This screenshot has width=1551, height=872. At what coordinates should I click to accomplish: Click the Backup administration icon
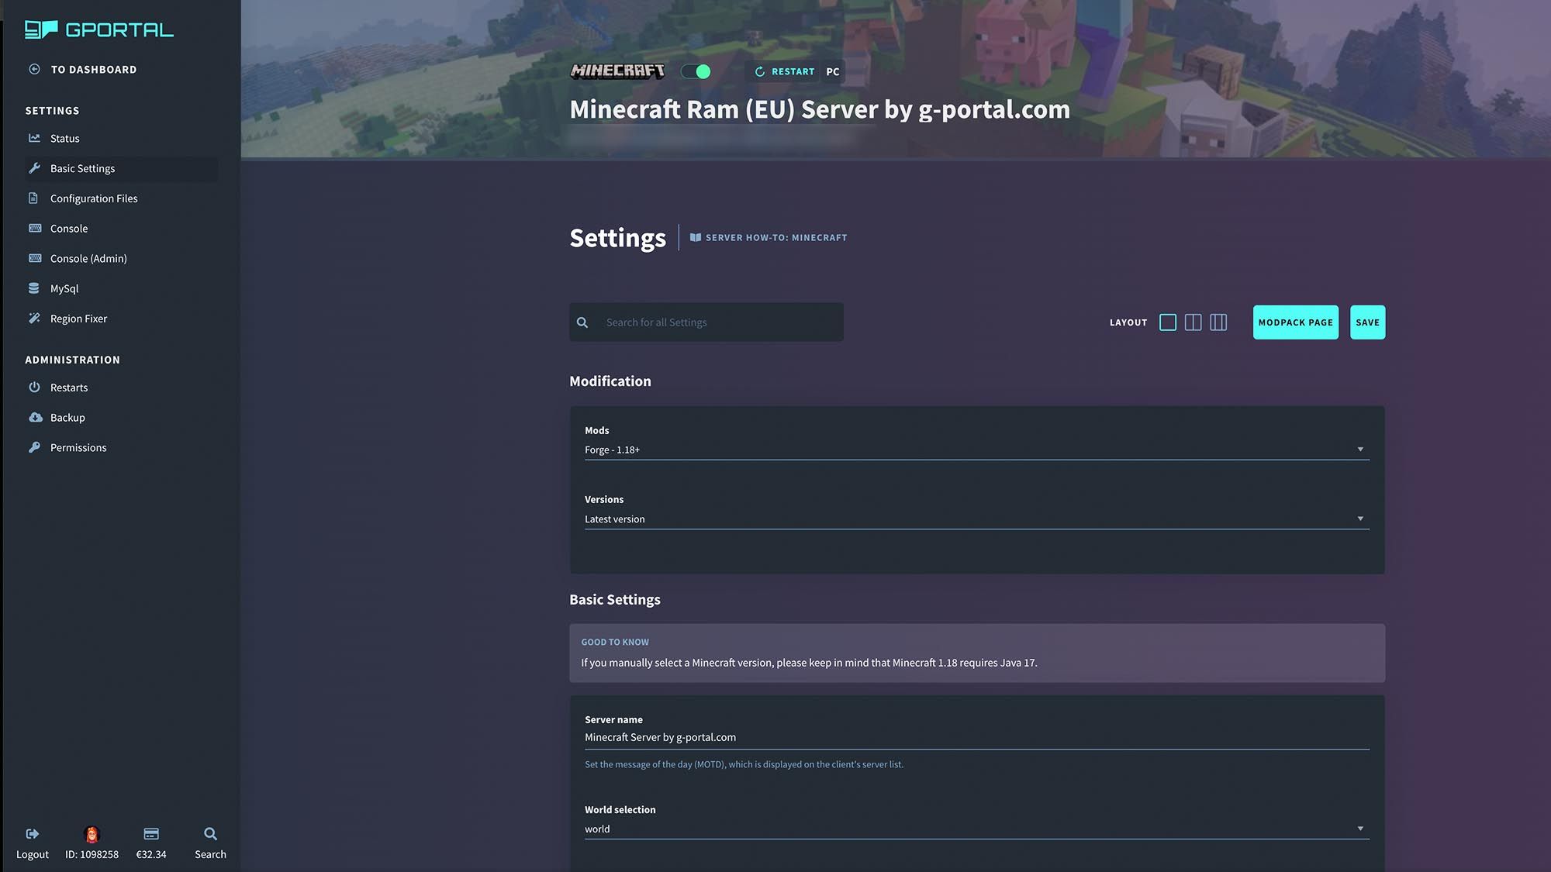pos(34,417)
